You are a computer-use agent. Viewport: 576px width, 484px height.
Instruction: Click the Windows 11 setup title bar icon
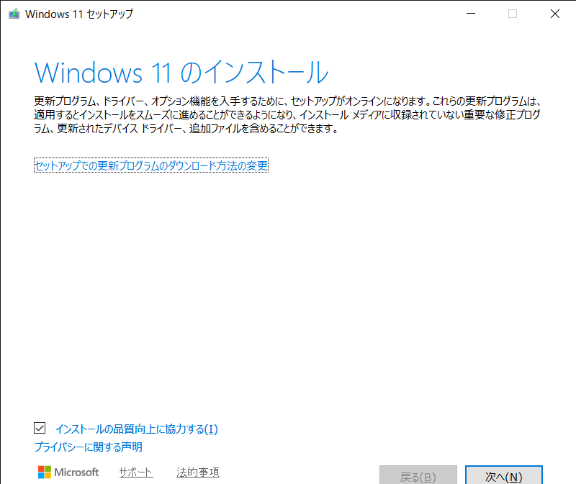coord(14,14)
